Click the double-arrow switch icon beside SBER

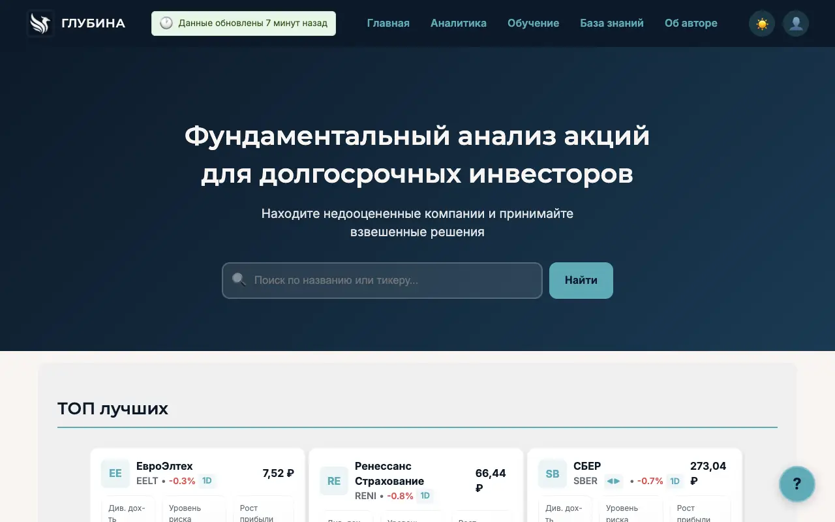(x=613, y=482)
